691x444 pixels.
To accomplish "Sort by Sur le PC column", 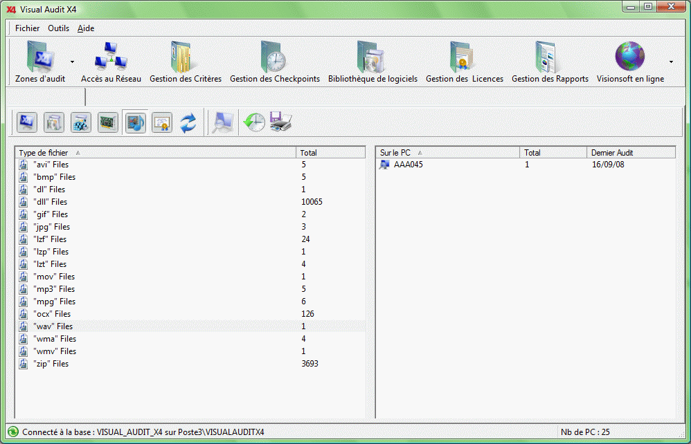I will click(x=448, y=153).
